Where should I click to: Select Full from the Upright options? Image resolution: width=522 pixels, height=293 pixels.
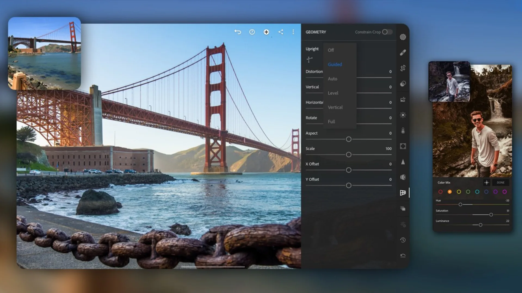[x=331, y=121]
